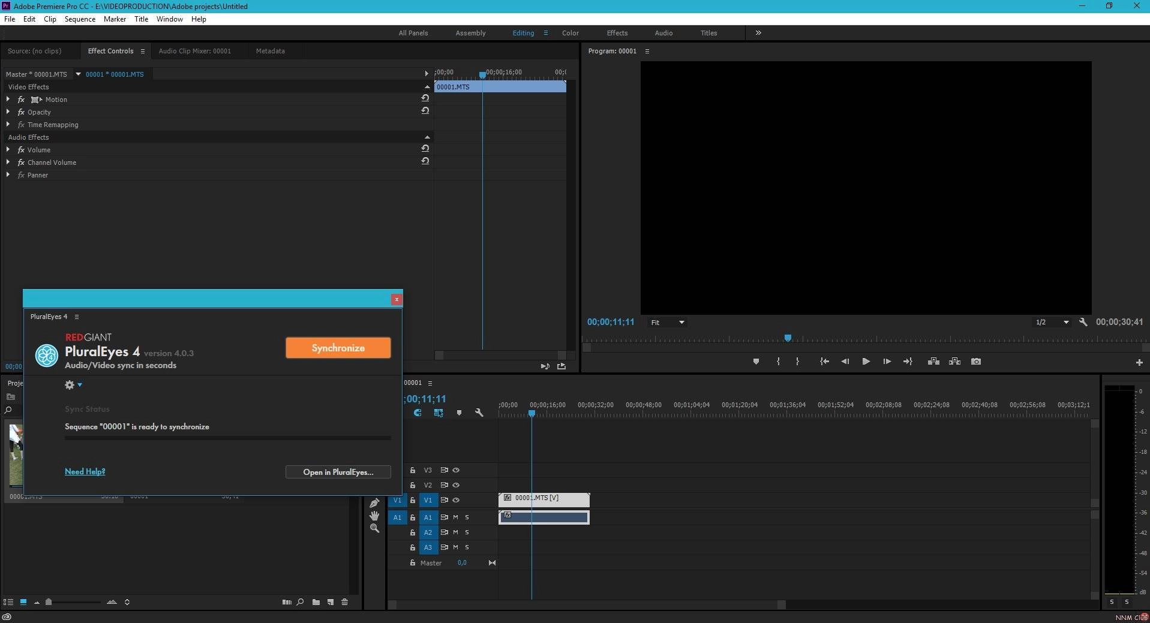
Task: Open the Program monitor button editor plus
Action: 1139,362
